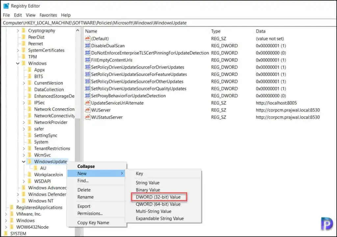Click Export in the context menu
This screenshot has width=337, height=237.
click(x=84, y=206)
